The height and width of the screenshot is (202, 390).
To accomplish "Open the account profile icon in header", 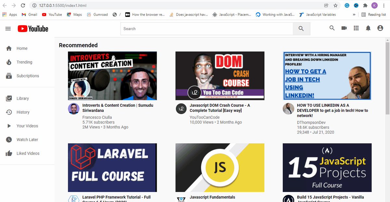I will 380,28.
